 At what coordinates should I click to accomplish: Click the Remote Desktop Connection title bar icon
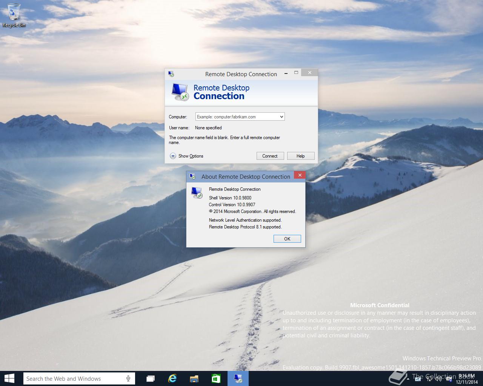[x=171, y=74]
